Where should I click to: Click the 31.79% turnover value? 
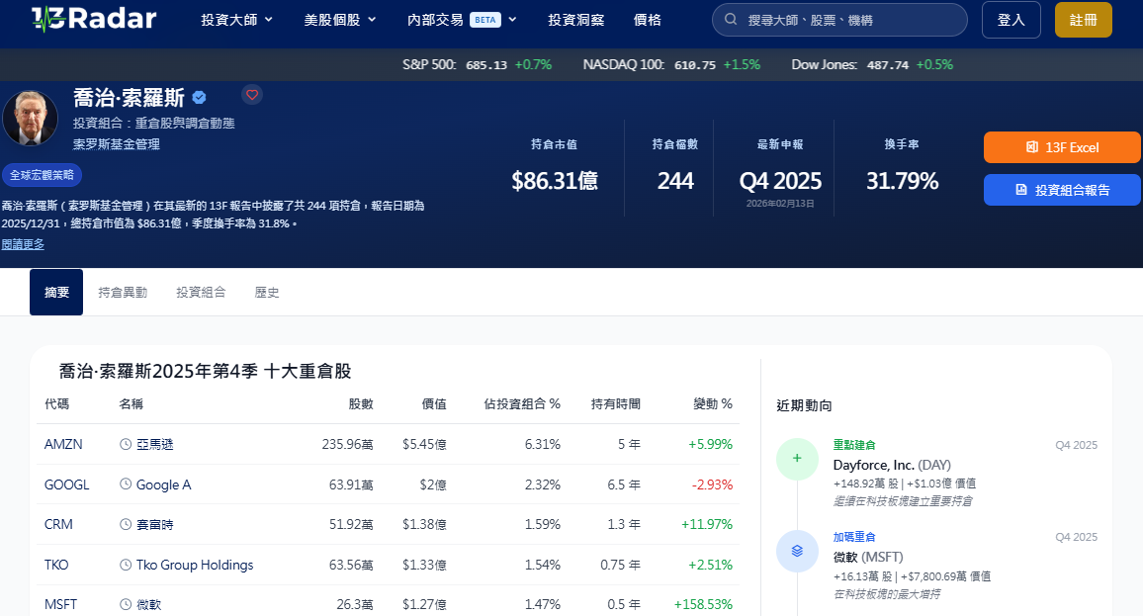coord(902,181)
